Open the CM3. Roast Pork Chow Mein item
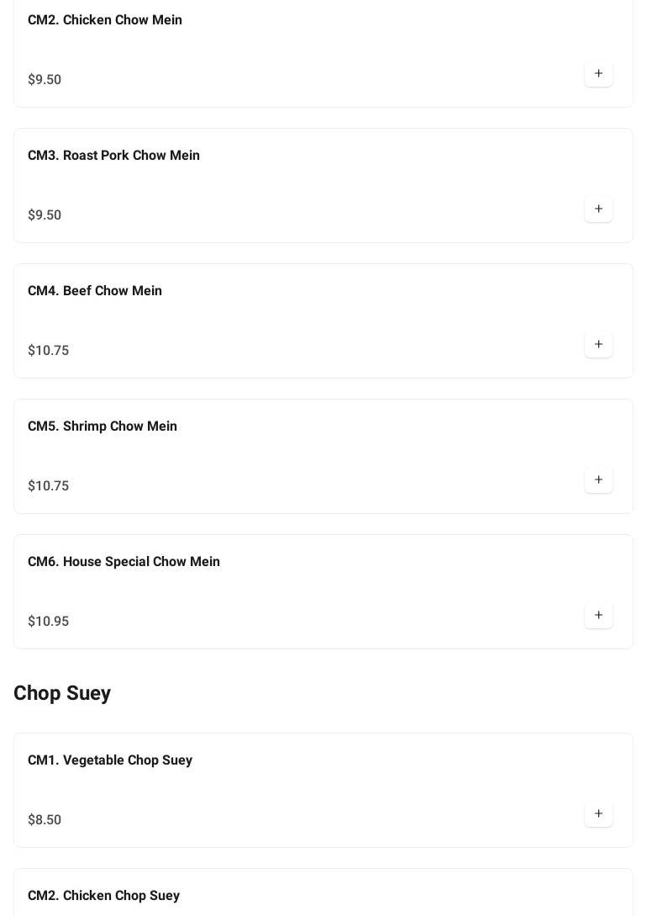647x916 pixels. (113, 156)
